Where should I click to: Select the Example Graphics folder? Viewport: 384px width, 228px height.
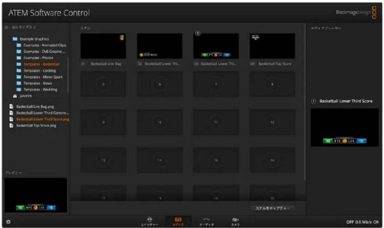pos(34,39)
